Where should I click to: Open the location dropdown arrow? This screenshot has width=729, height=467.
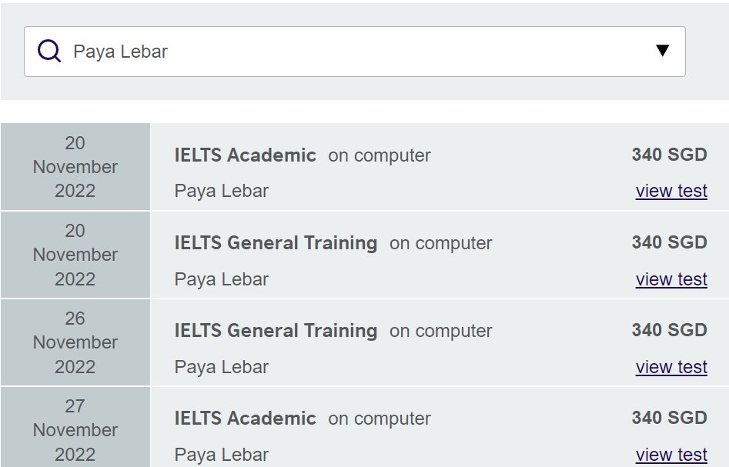(662, 50)
